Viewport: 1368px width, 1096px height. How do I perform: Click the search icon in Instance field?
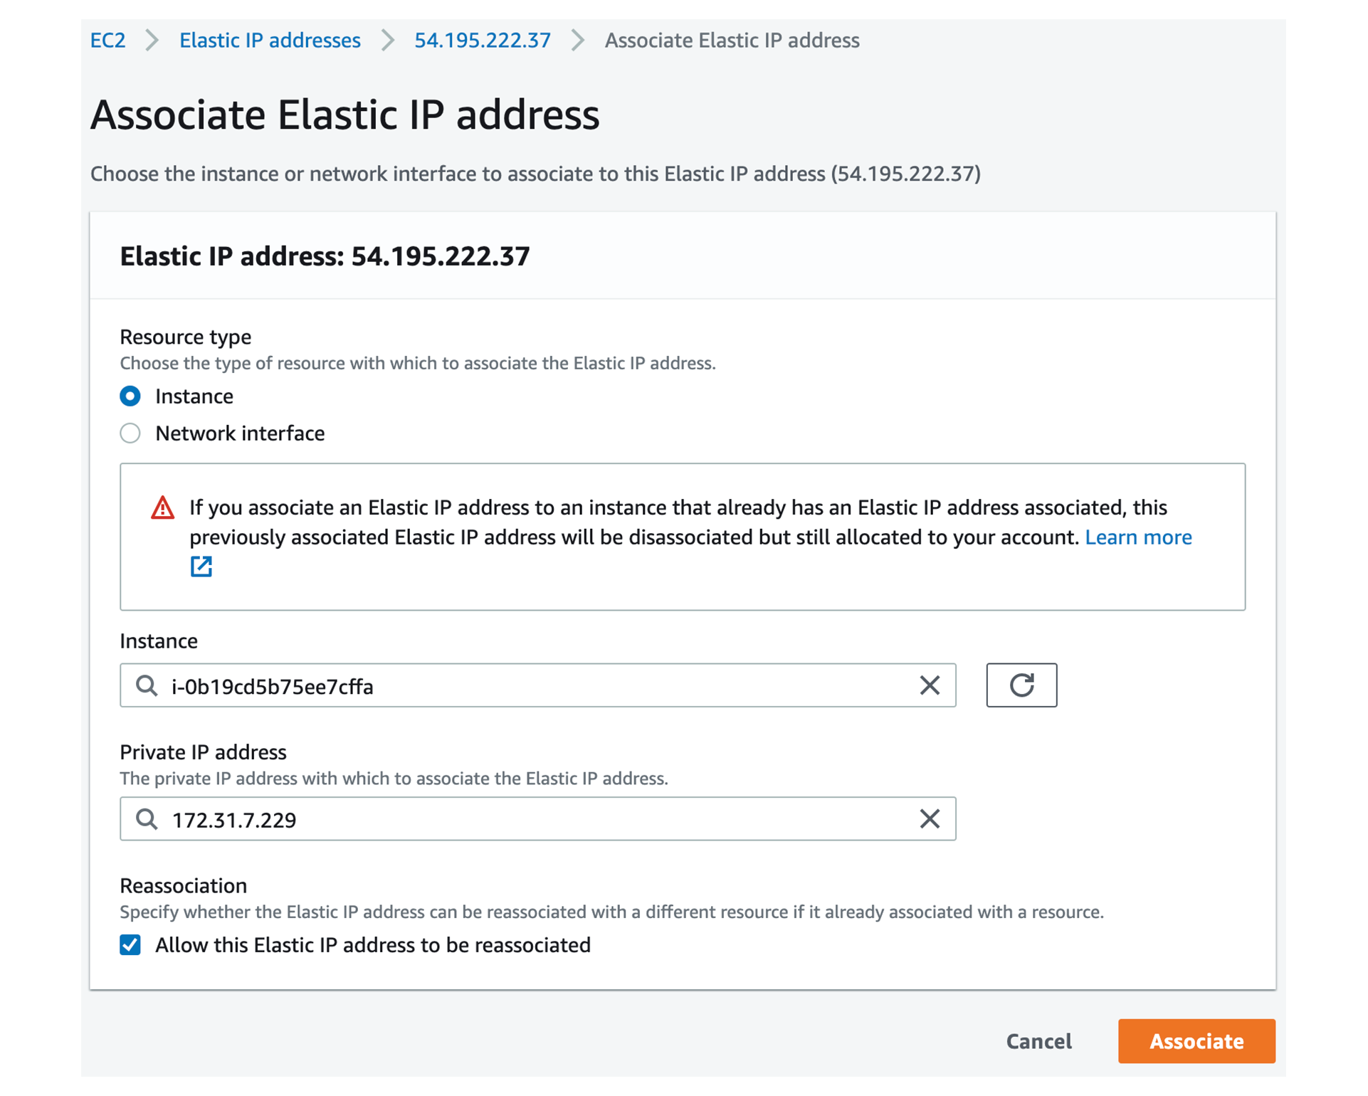[x=147, y=685]
